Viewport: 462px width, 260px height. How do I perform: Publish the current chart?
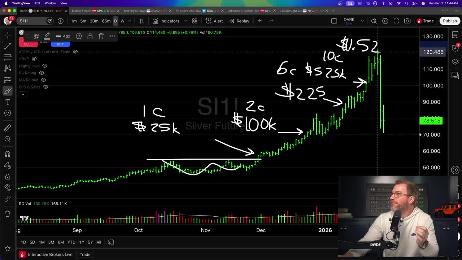[450, 21]
